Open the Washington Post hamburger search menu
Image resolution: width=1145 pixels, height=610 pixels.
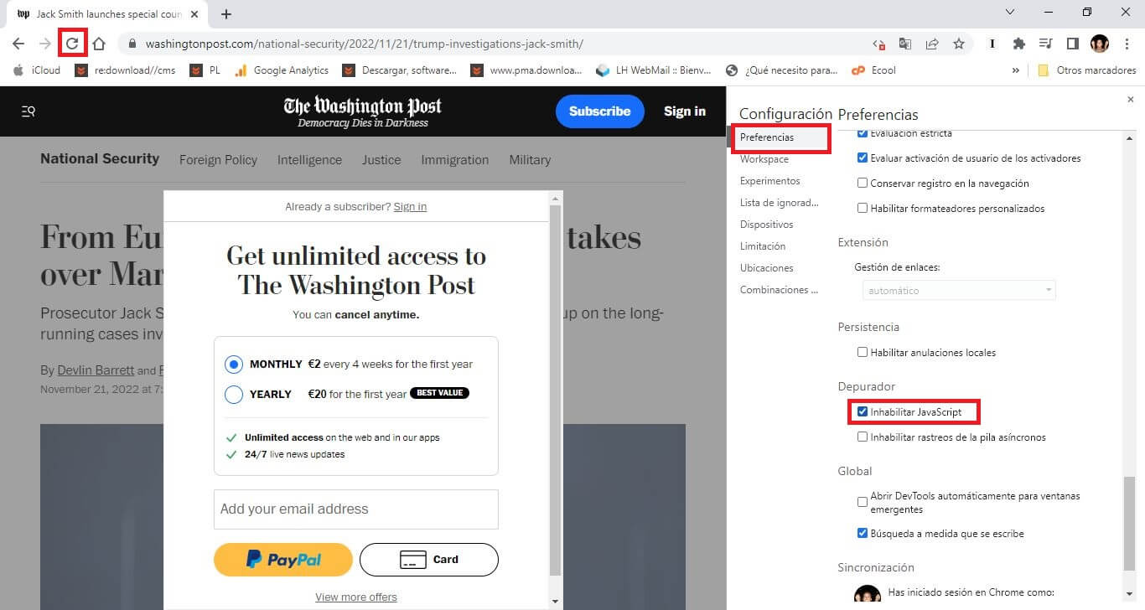click(28, 111)
